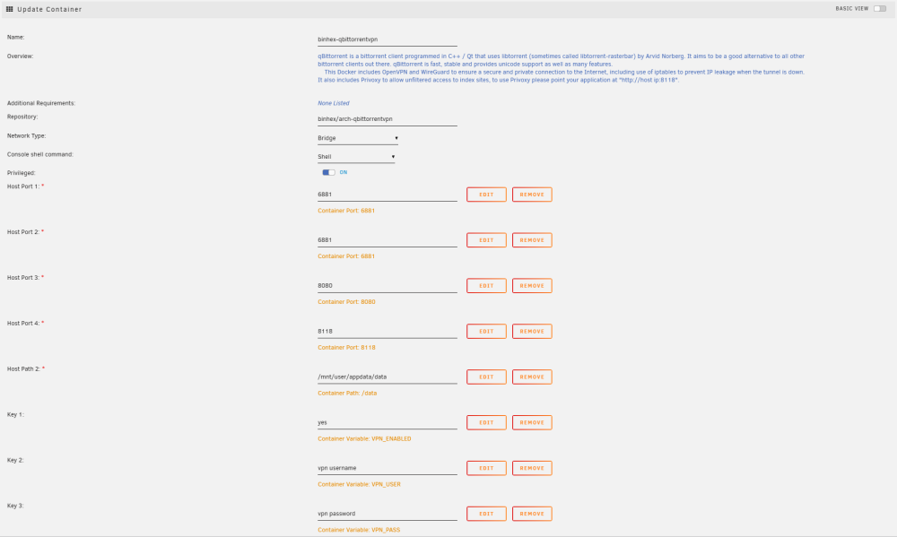This screenshot has width=897, height=537.
Task: Click Remove for Host Port 3
Action: click(x=532, y=286)
